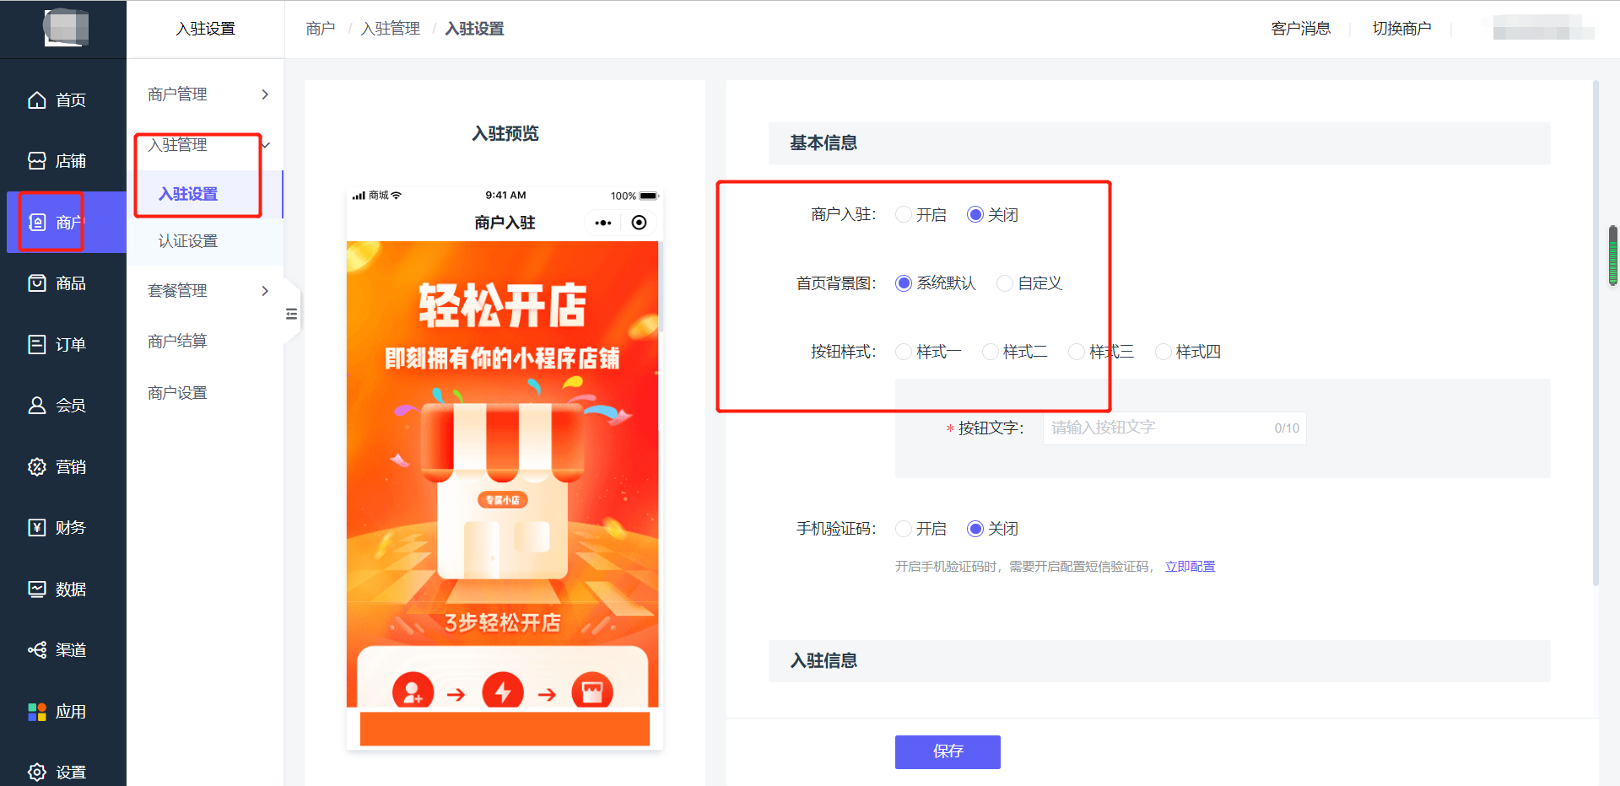Screen dimensions: 1620x786
Task: Turn on phone verification code 开启 radio
Action: [904, 529]
